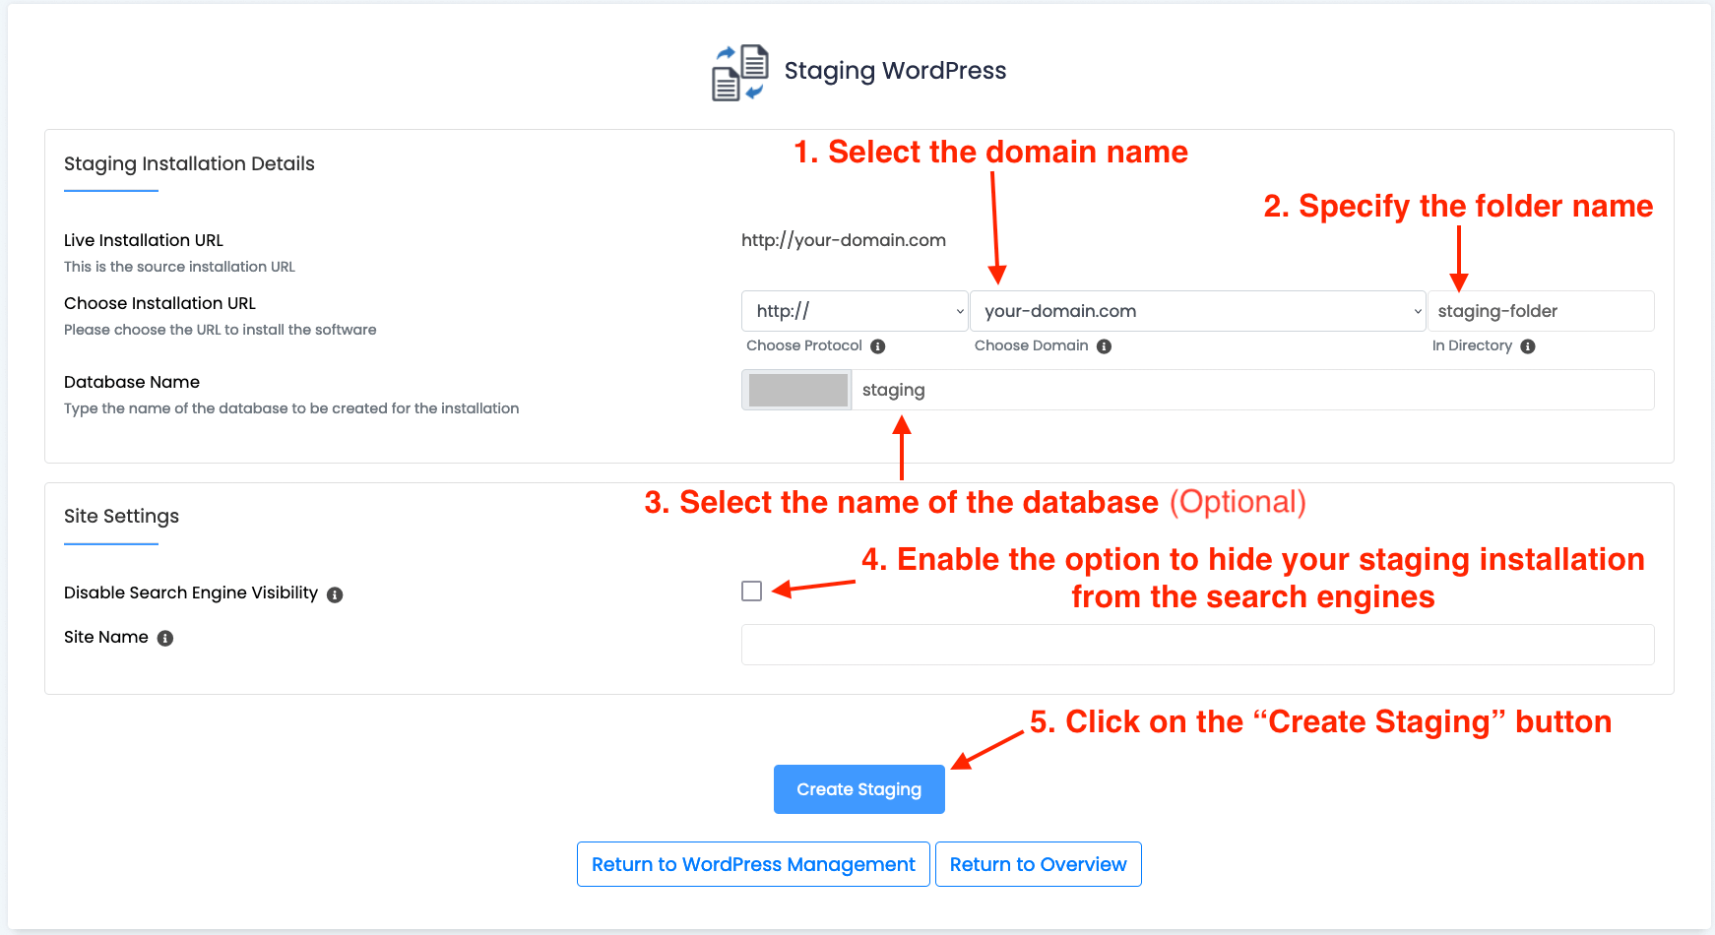Focus the empty Site Name input
This screenshot has width=1715, height=935.
tap(1197, 645)
